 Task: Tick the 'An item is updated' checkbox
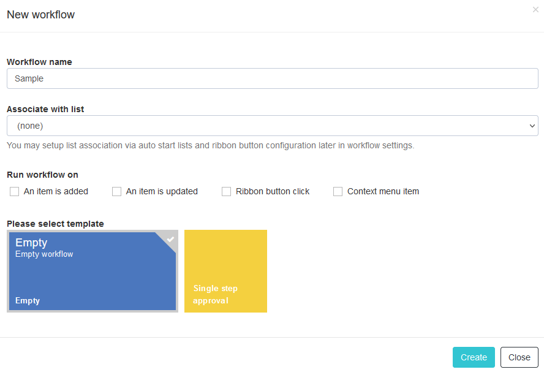(116, 192)
